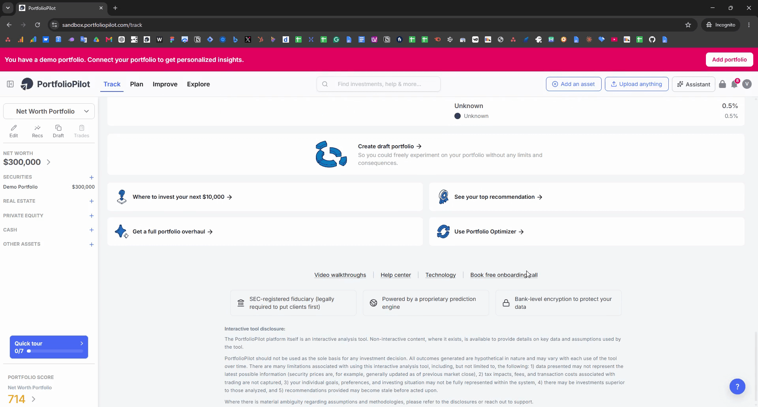Focus the Find investments search field
This screenshot has width=758, height=407.
point(378,84)
